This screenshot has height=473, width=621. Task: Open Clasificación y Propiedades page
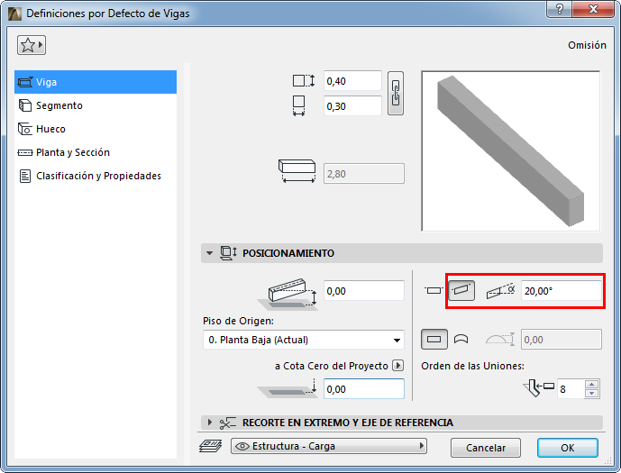pyautogui.click(x=96, y=176)
